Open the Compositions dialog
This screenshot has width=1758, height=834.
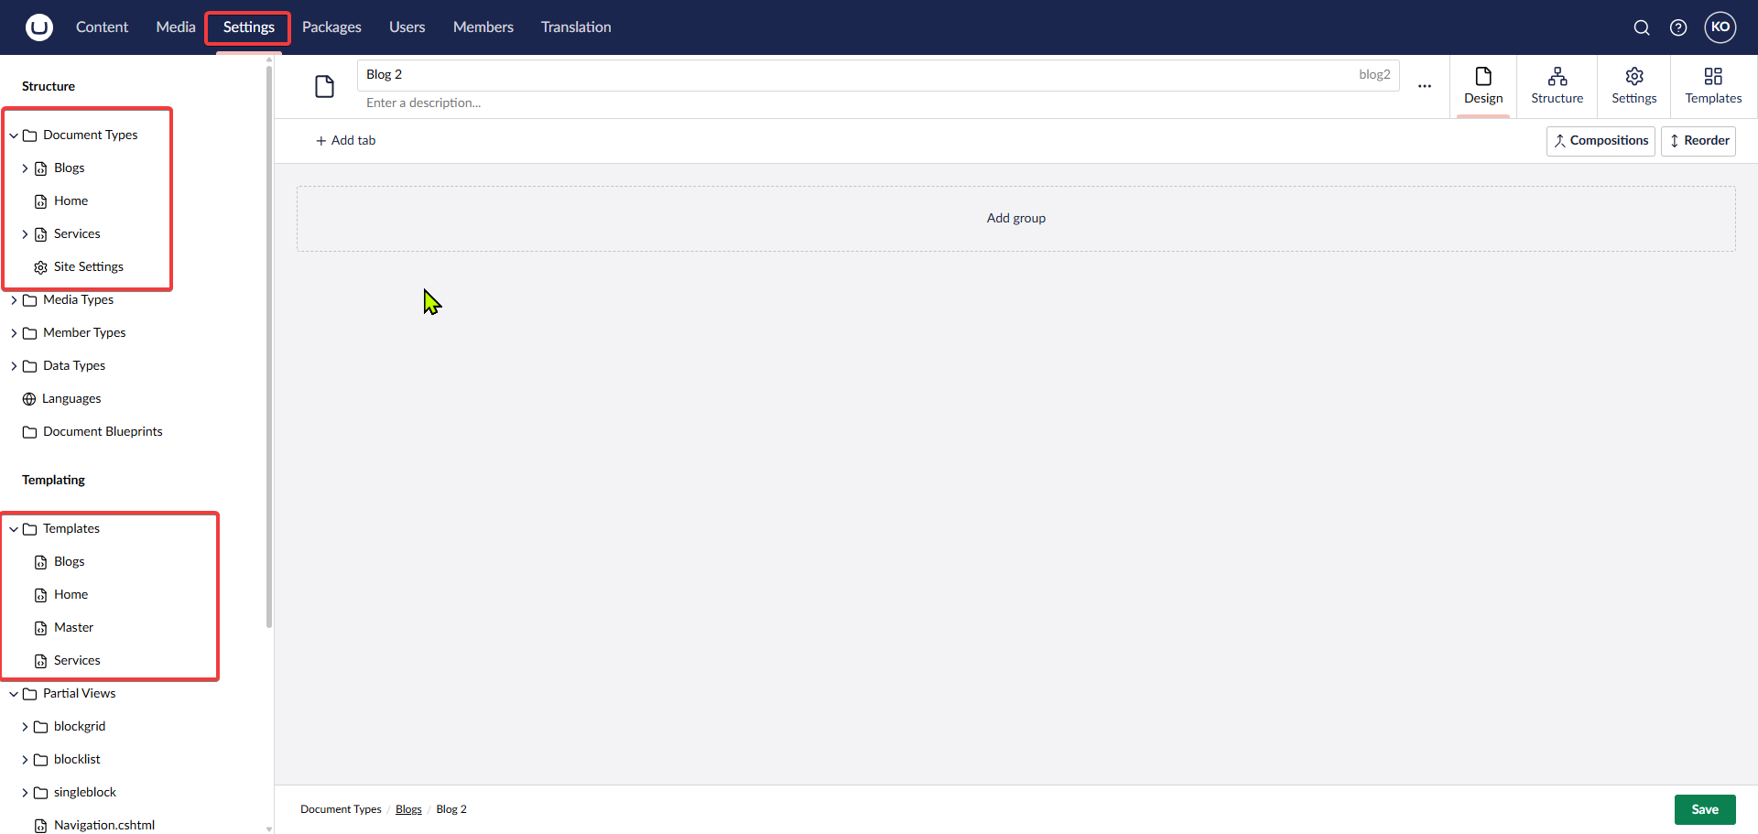pyautogui.click(x=1600, y=140)
